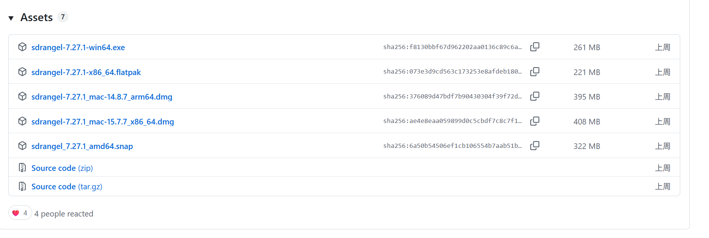Download sdrangel-7.27.1-win64.exe
The height and width of the screenshot is (238, 709).
(x=78, y=48)
